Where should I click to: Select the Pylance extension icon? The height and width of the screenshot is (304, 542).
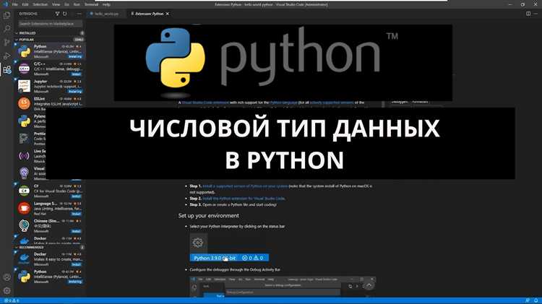(24, 121)
